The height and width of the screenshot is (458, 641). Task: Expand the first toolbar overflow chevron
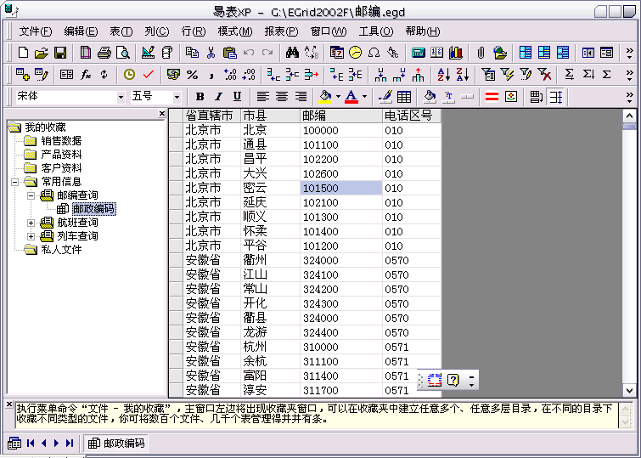coord(630,53)
